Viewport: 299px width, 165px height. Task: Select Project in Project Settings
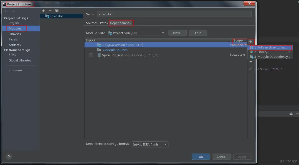(14, 23)
